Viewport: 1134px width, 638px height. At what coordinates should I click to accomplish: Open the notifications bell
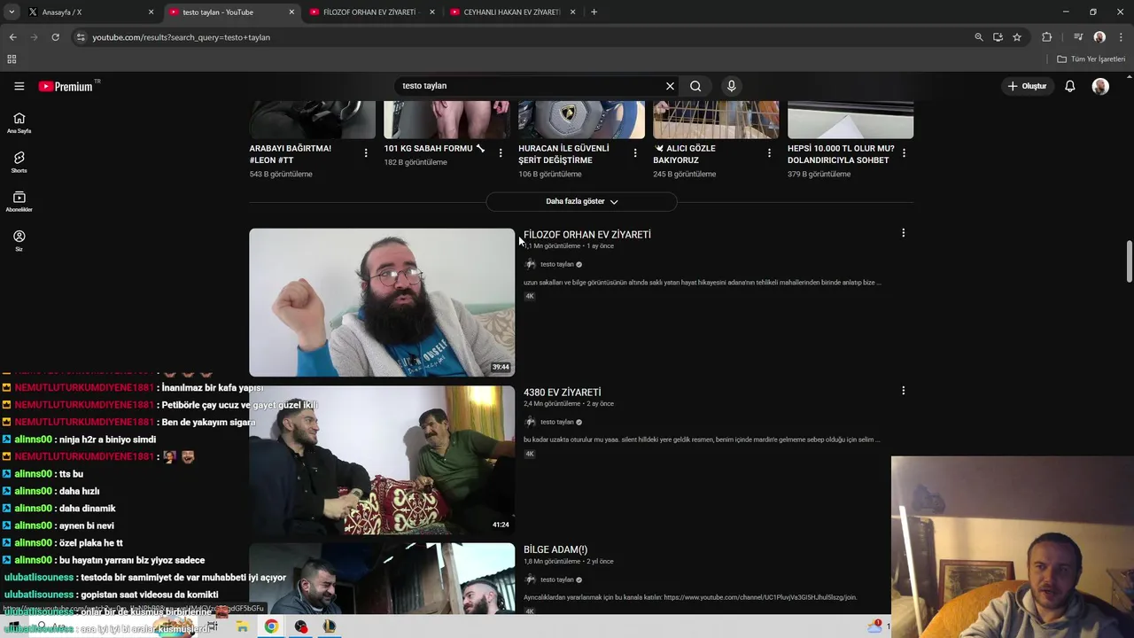pyautogui.click(x=1070, y=86)
